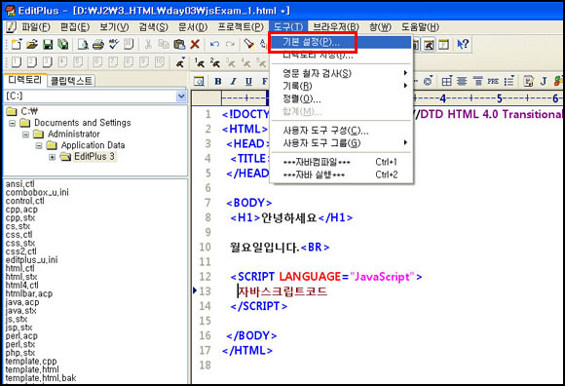Switch to 디렉토리 tab
The width and height of the screenshot is (565, 386).
24,80
